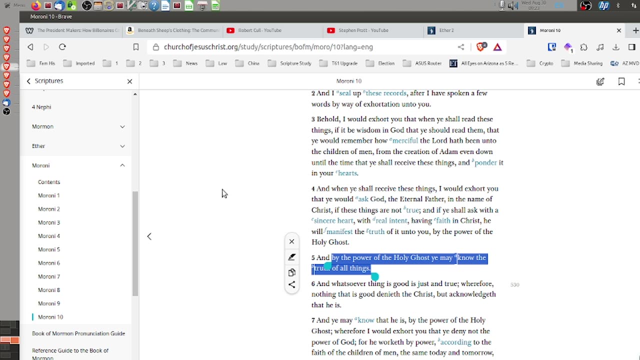Switch to Robert Cull YouTube tab

(x=272, y=30)
